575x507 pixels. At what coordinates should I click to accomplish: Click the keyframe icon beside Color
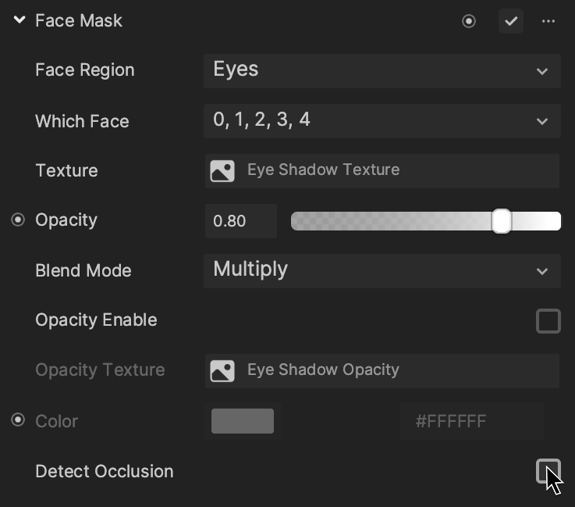tap(18, 420)
